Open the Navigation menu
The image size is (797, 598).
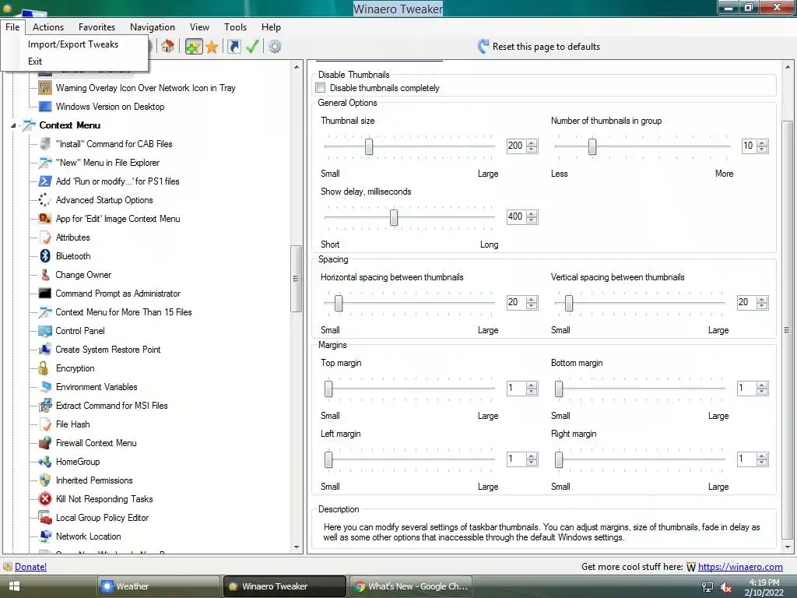coord(152,27)
